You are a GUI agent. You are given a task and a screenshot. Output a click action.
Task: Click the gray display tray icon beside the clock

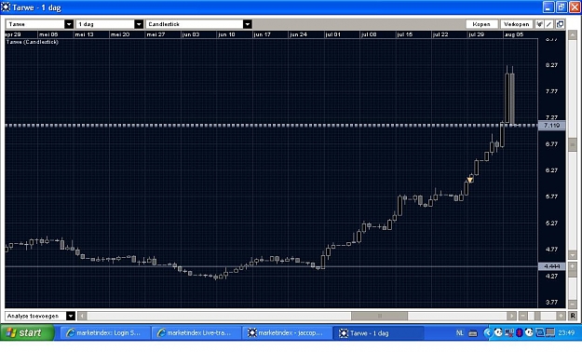[549, 332]
